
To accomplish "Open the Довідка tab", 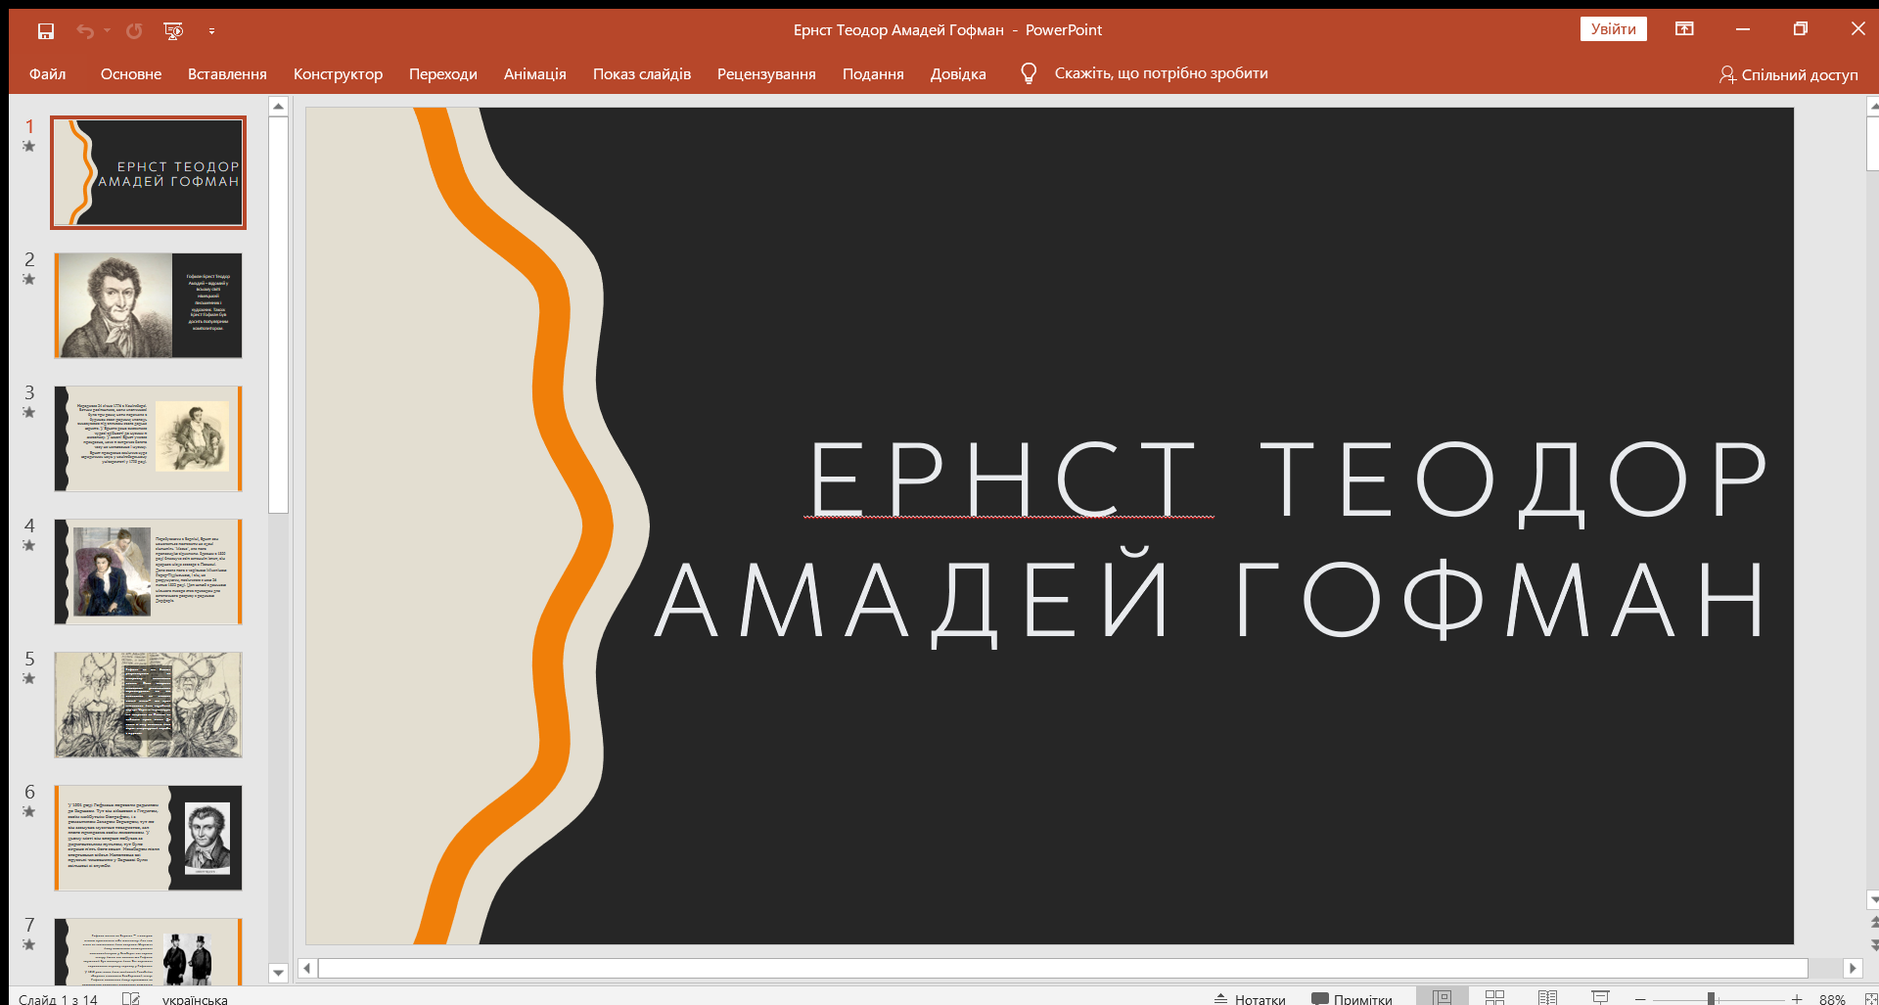I will click(958, 74).
